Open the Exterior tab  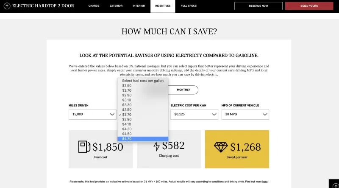pyautogui.click(x=116, y=6)
